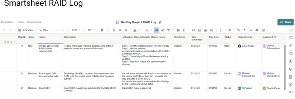The image size is (295, 99).
Task: Click the Filter button
Action: click(x=44, y=30)
